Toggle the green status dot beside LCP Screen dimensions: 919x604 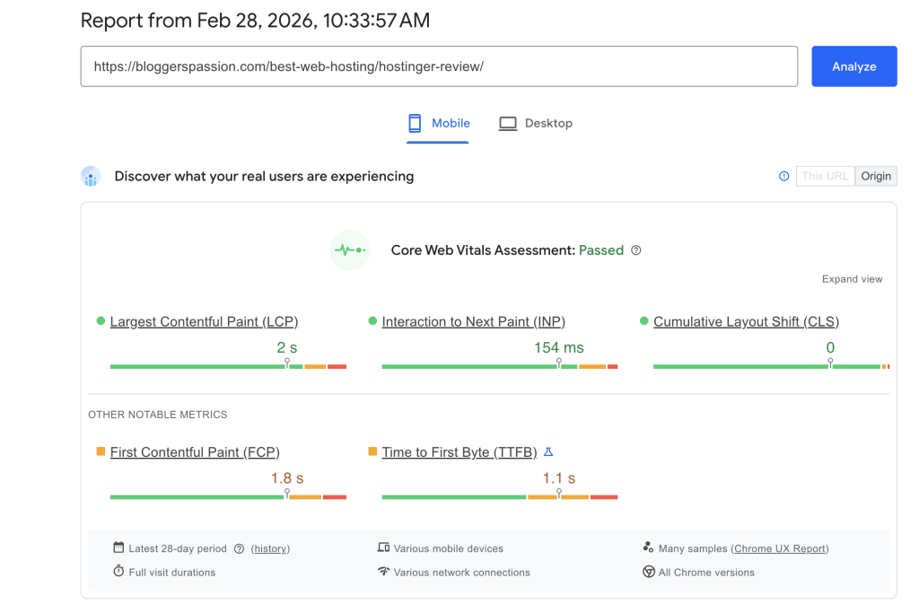pos(99,320)
